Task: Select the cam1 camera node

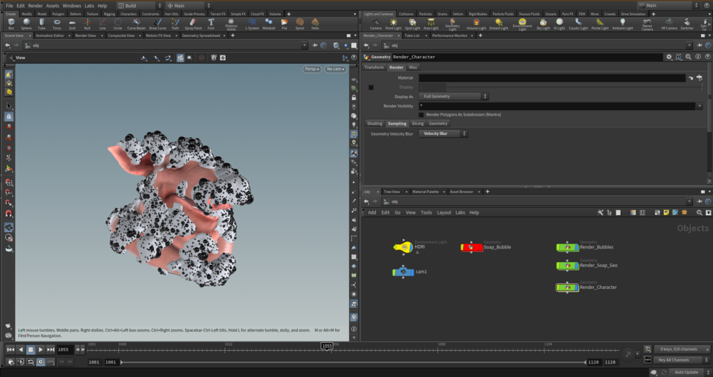Action: click(x=403, y=272)
